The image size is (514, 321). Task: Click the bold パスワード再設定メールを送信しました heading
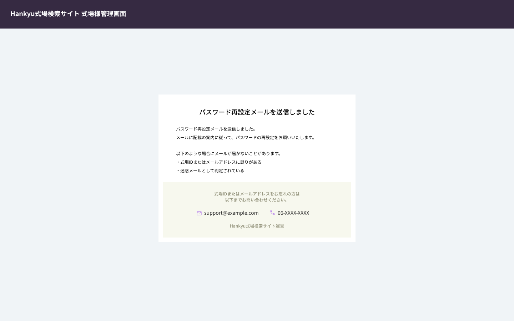(x=257, y=112)
